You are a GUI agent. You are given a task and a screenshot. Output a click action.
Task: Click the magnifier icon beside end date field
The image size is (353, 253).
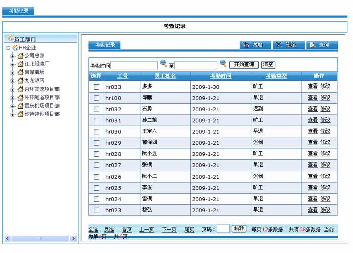coord(223,64)
